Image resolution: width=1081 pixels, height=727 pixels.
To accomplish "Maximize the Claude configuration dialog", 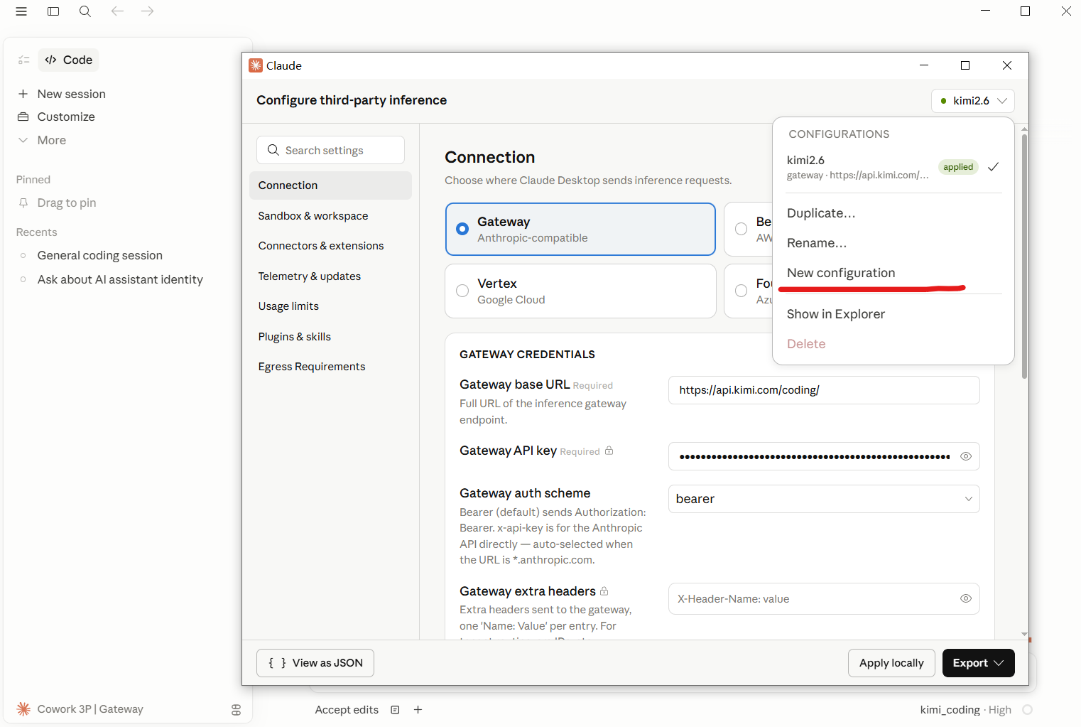I will pos(965,65).
